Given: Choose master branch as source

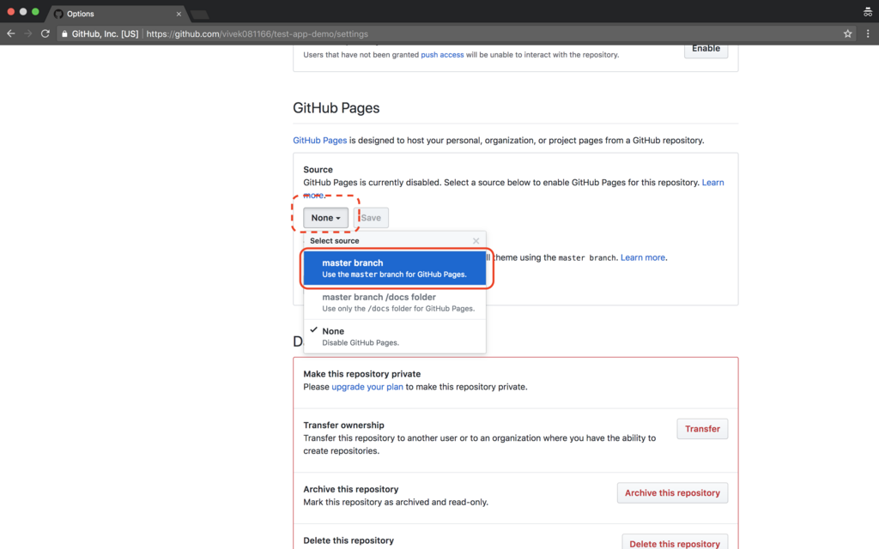Looking at the screenshot, I should 395,268.
